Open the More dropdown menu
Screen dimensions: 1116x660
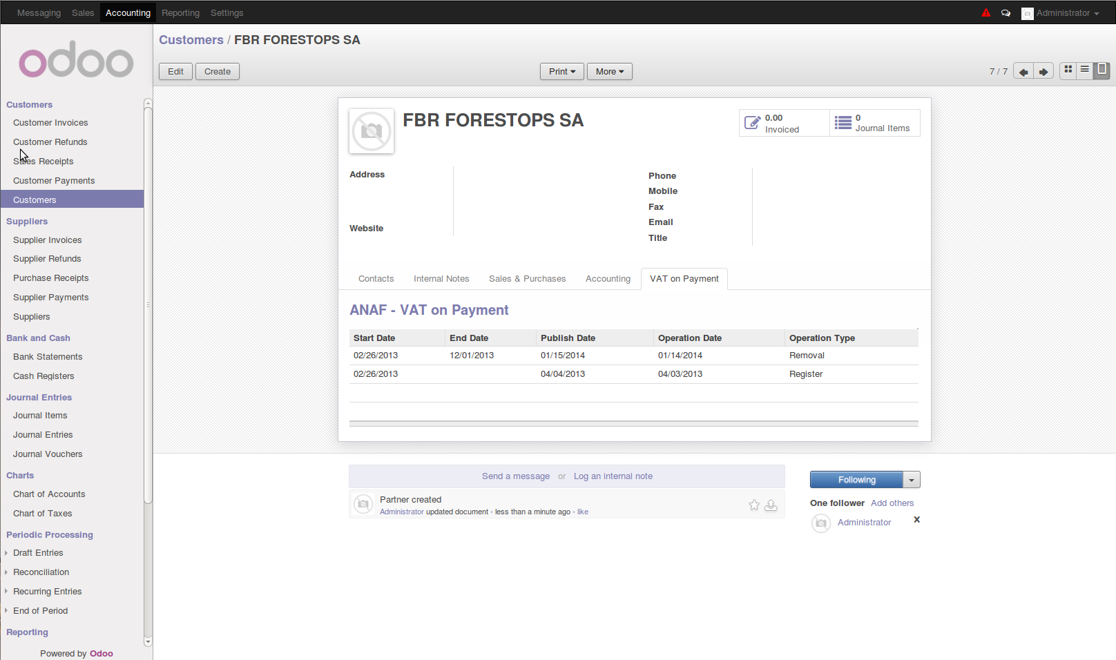click(609, 72)
